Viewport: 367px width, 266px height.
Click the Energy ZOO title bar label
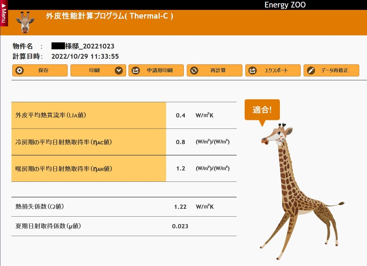pyautogui.click(x=285, y=5)
